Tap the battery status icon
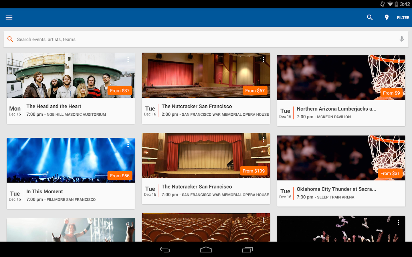412x257 pixels. tap(396, 4)
